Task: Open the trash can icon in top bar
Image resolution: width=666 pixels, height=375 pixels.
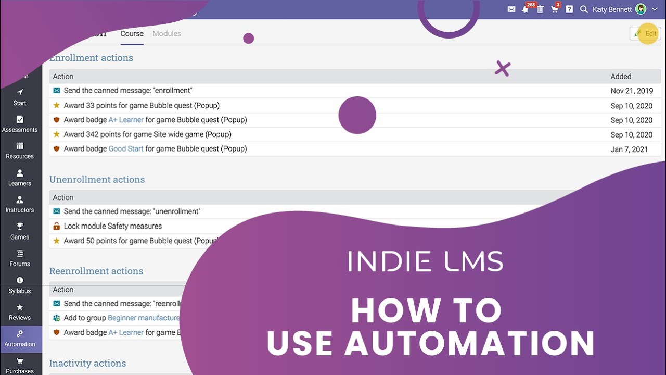Action: point(540,9)
